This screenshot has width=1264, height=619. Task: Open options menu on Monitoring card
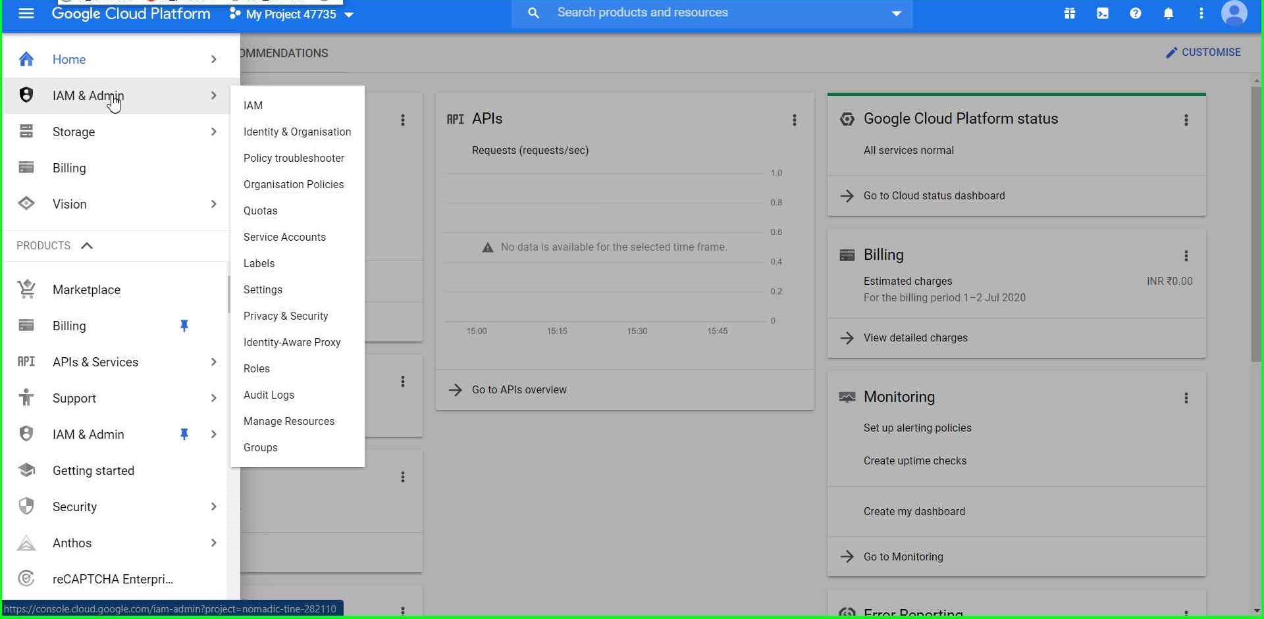[x=1187, y=398]
